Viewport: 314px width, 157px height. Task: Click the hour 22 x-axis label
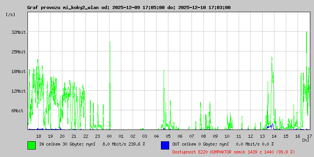(x=86, y=136)
